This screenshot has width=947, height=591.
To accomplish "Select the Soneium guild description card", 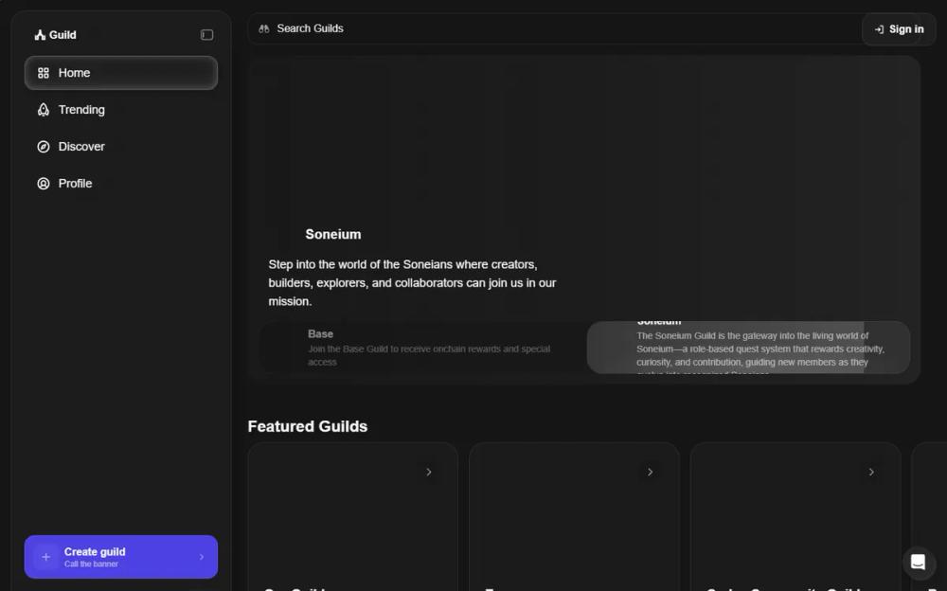I will pos(748,348).
